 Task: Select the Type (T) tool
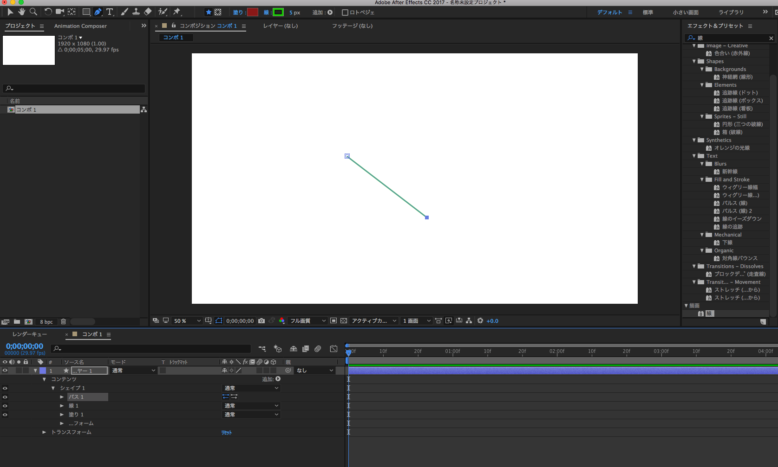[110, 12]
